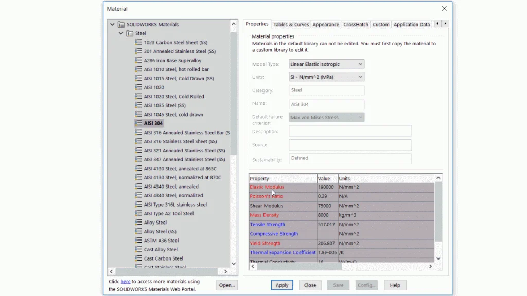Image resolution: width=527 pixels, height=296 pixels.
Task: Click the icon beside A286 Iron Base Superalloy
Action: [x=138, y=61]
